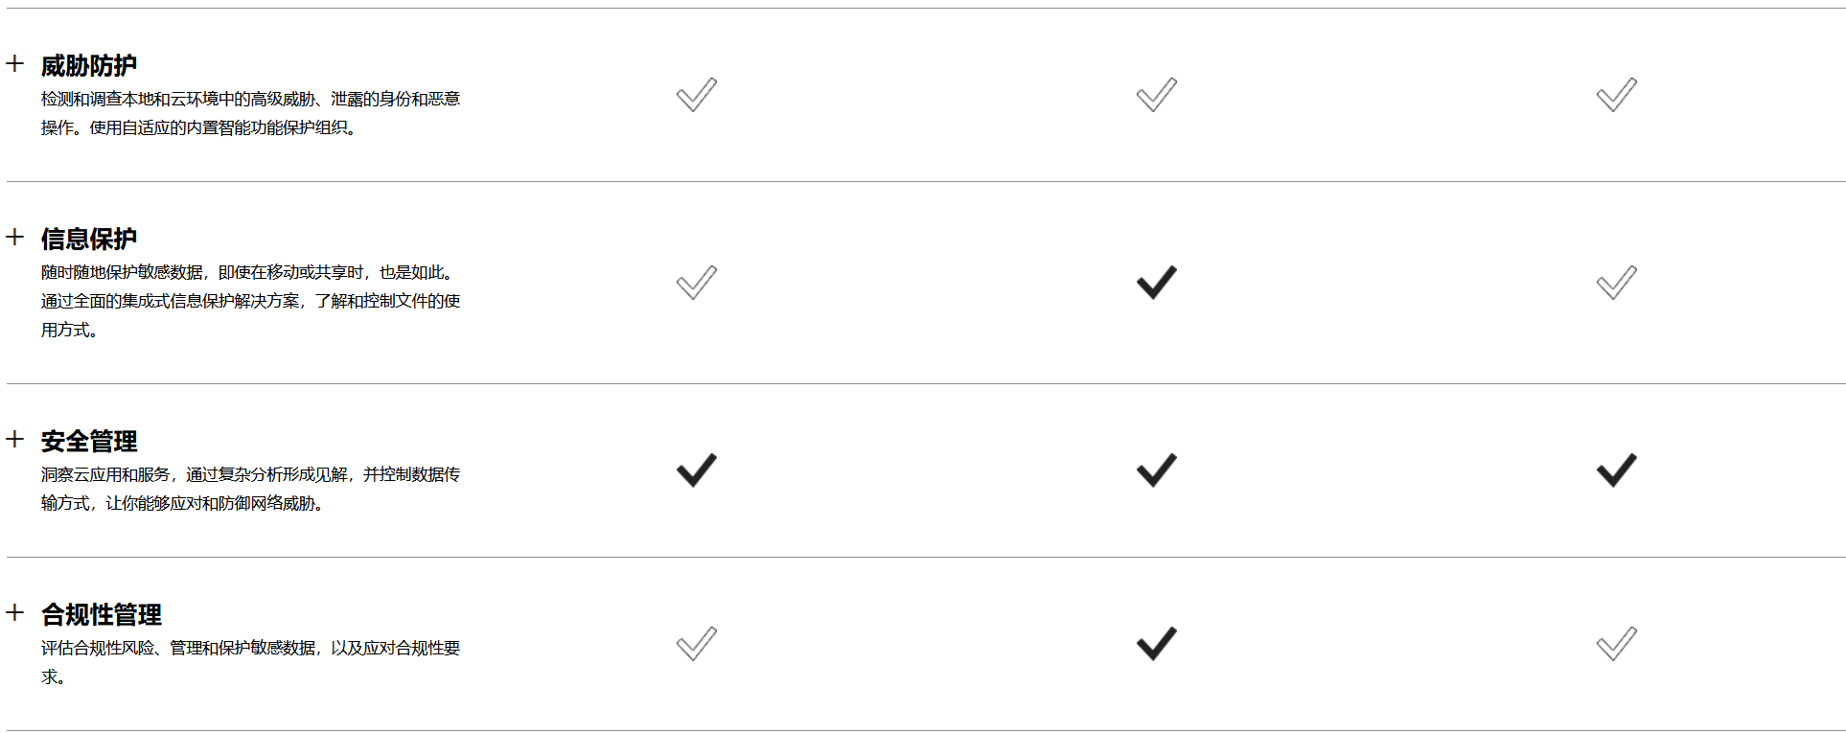The width and height of the screenshot is (1846, 733).
Task: Click first-column outlined checkmark for 信息保护
Action: [x=697, y=283]
